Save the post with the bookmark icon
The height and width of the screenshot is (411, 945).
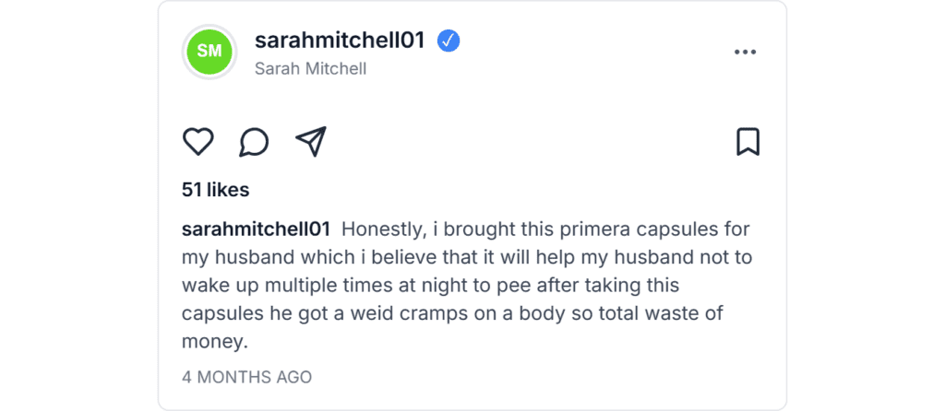748,142
